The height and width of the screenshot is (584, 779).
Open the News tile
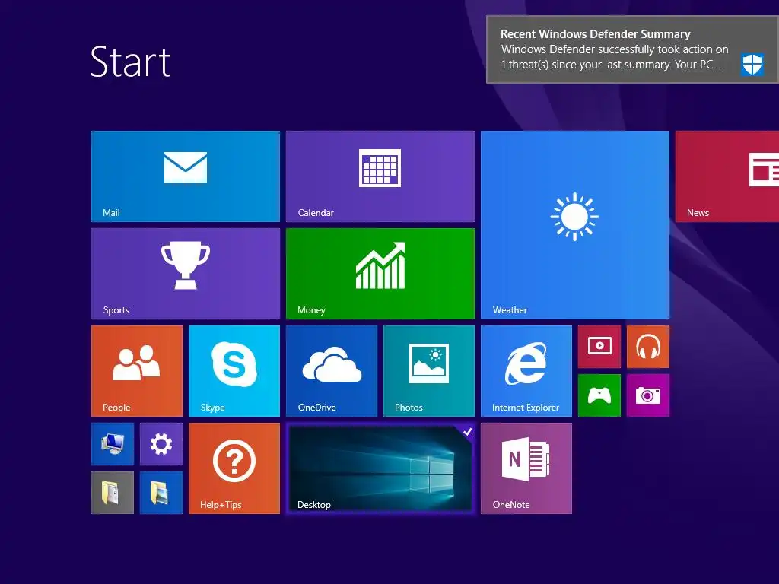(727, 176)
